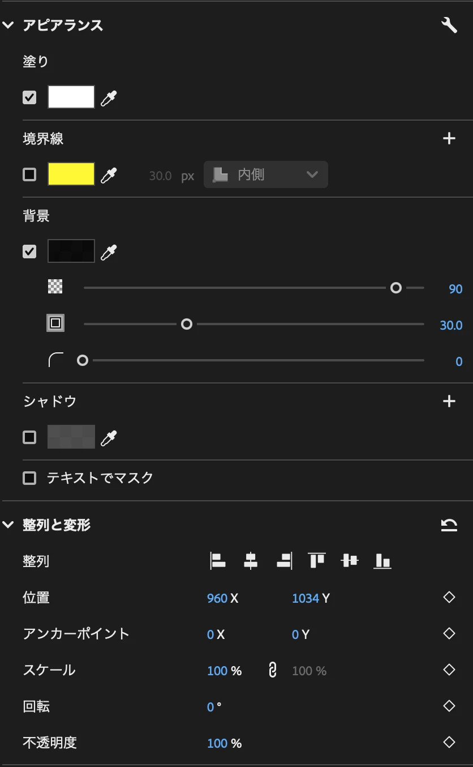Viewport: 473px width, 767px height.
Task: Align bottom edges icon
Action: (x=383, y=561)
